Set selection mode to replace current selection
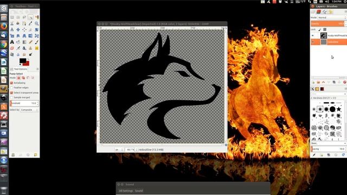The height and width of the screenshot is (195, 347). [18, 78]
